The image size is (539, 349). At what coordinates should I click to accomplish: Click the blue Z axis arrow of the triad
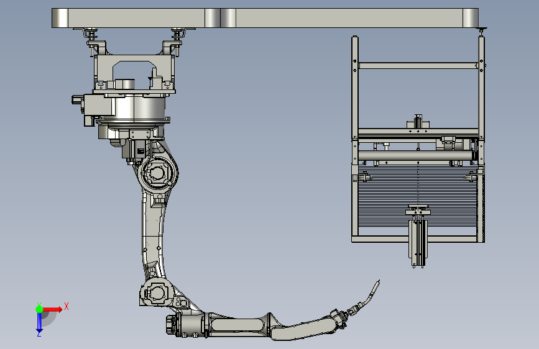point(39,322)
